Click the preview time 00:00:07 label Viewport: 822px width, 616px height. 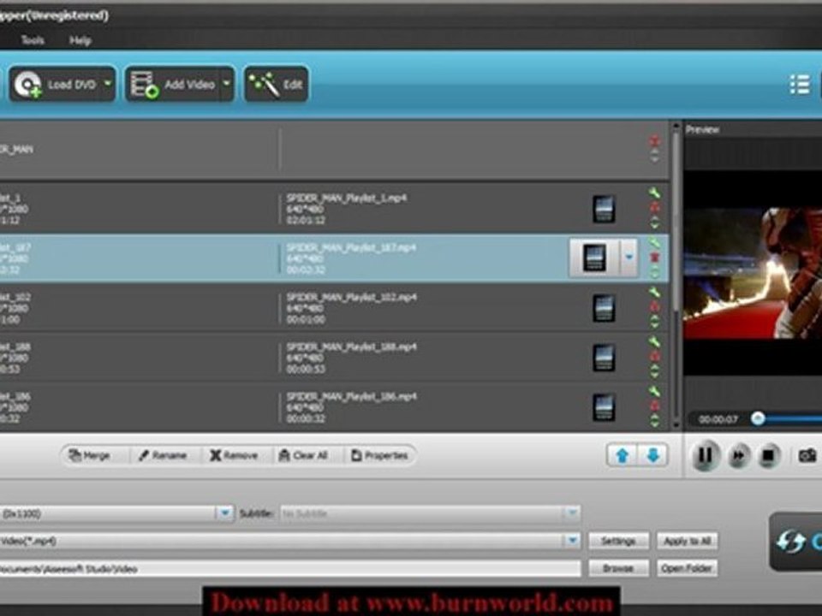(718, 419)
